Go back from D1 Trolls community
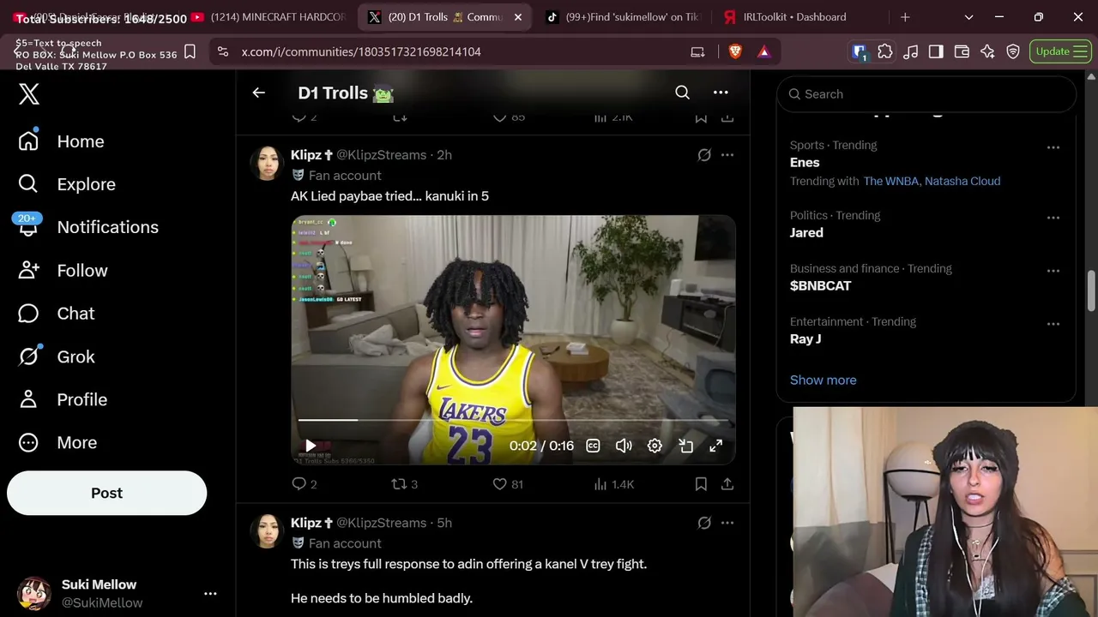This screenshot has width=1098, height=617. coord(258,93)
